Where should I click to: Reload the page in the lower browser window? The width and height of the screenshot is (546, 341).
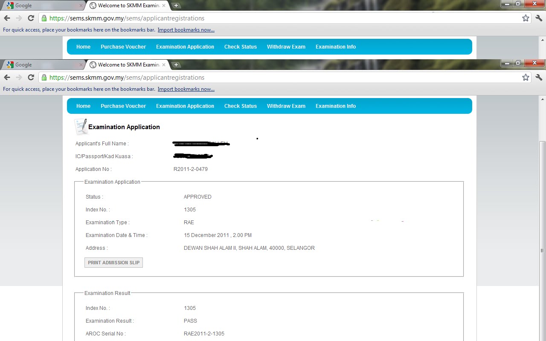point(31,77)
